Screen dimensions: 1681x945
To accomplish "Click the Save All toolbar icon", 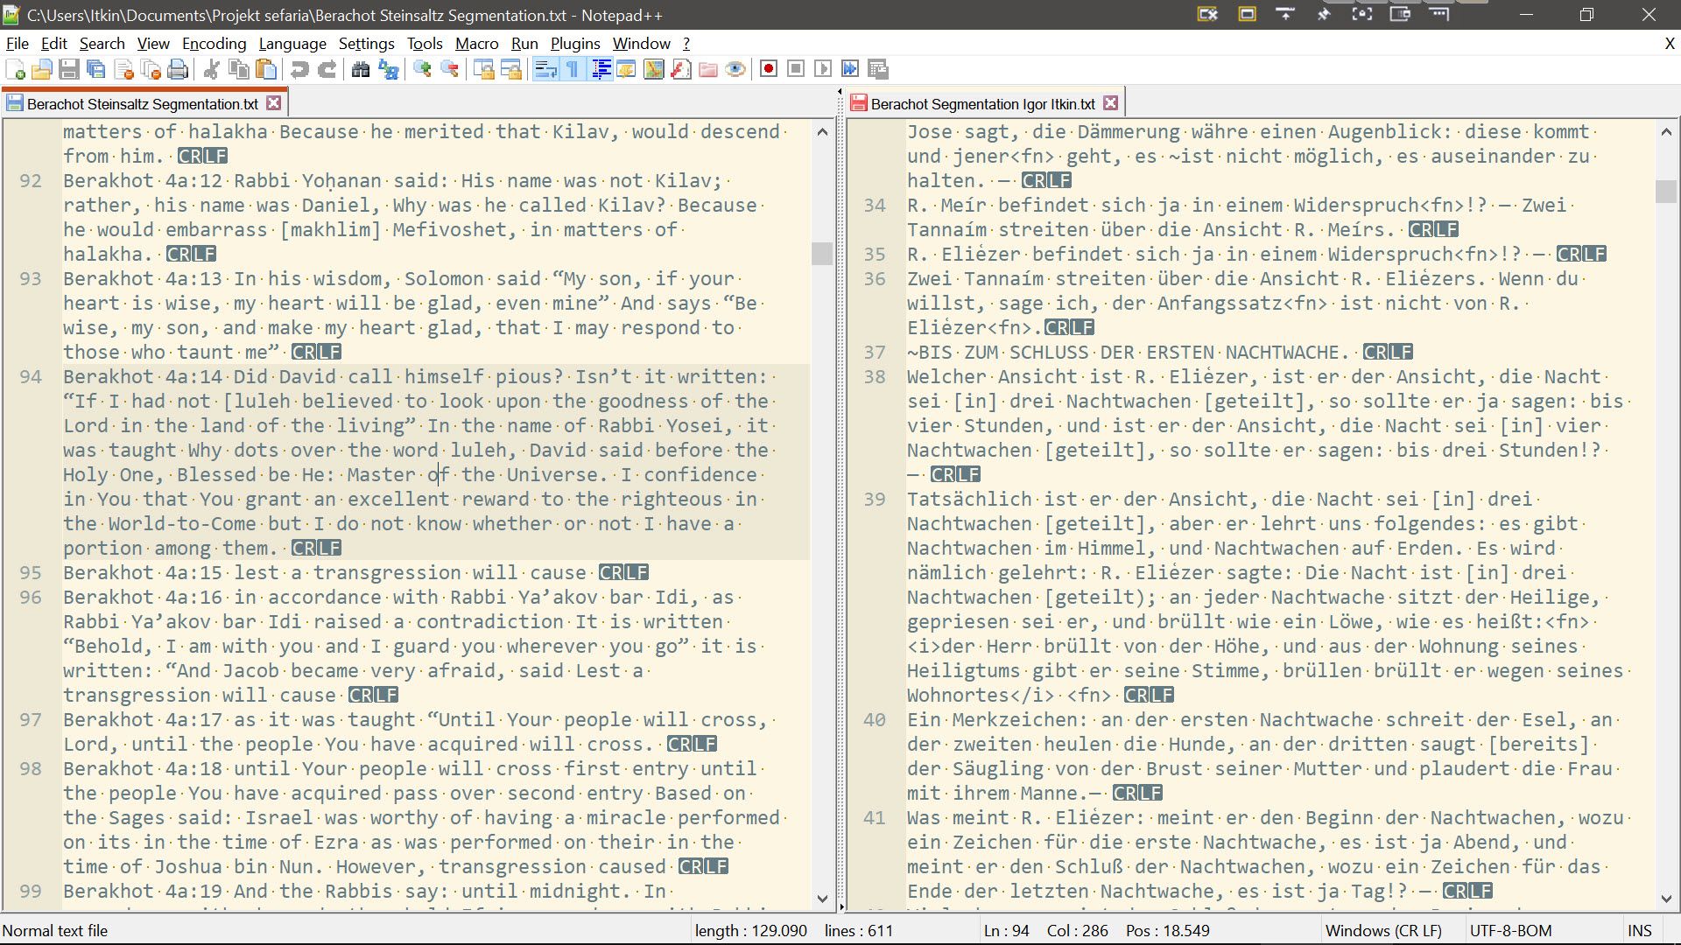I will tap(96, 69).
